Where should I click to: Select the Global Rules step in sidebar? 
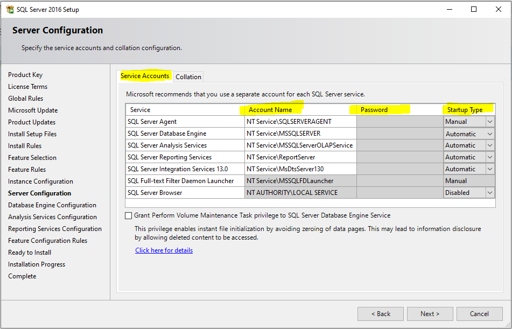point(25,99)
